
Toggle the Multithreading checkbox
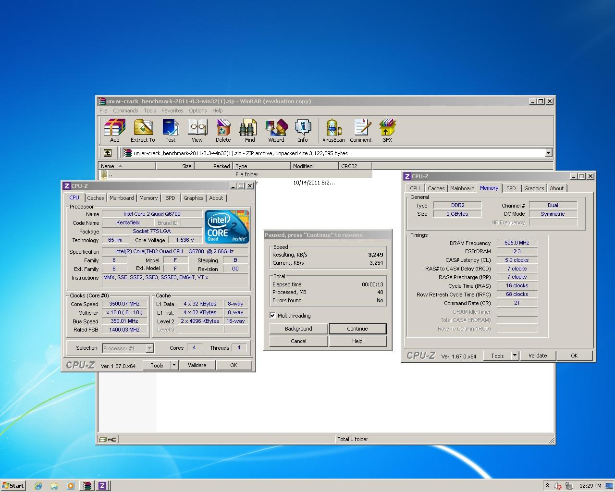pyautogui.click(x=273, y=316)
